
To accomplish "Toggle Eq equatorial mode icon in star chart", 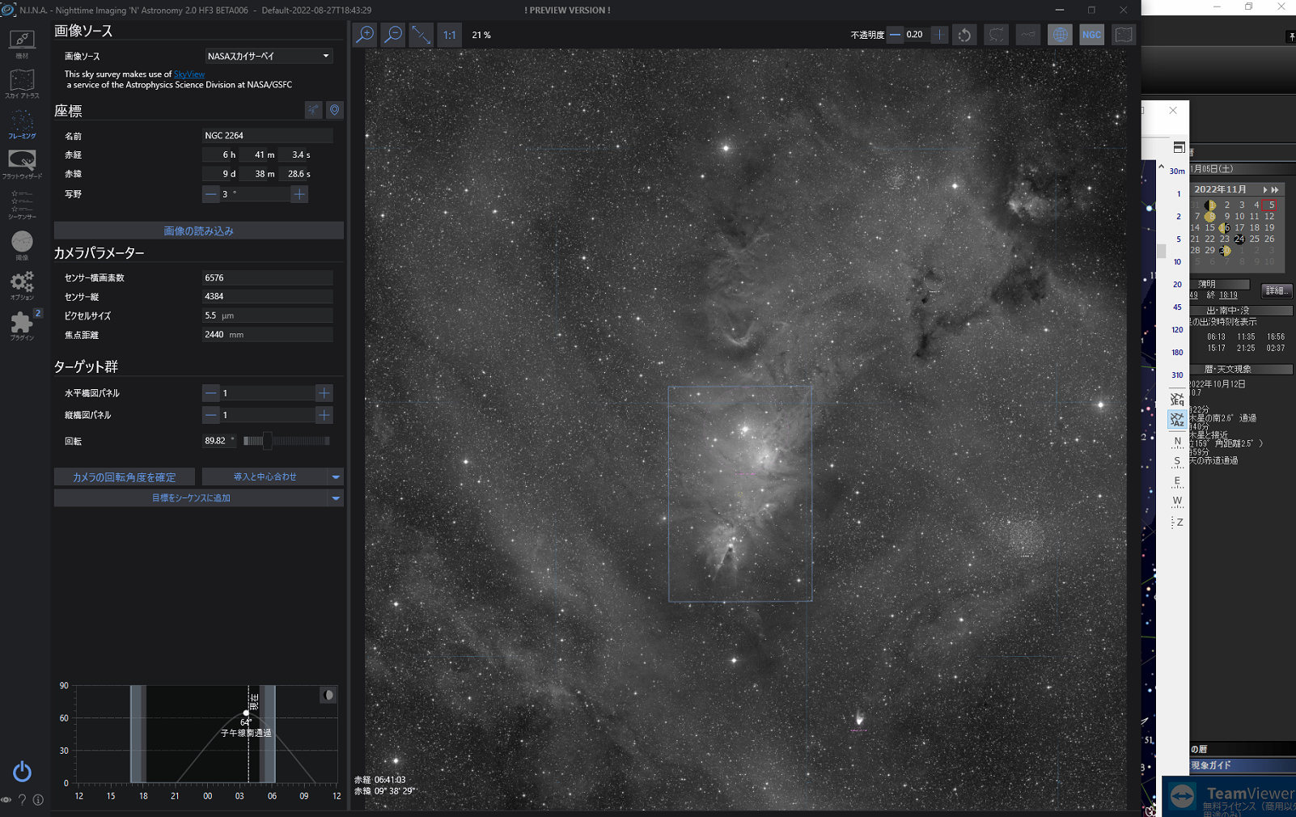I will pyautogui.click(x=1177, y=399).
